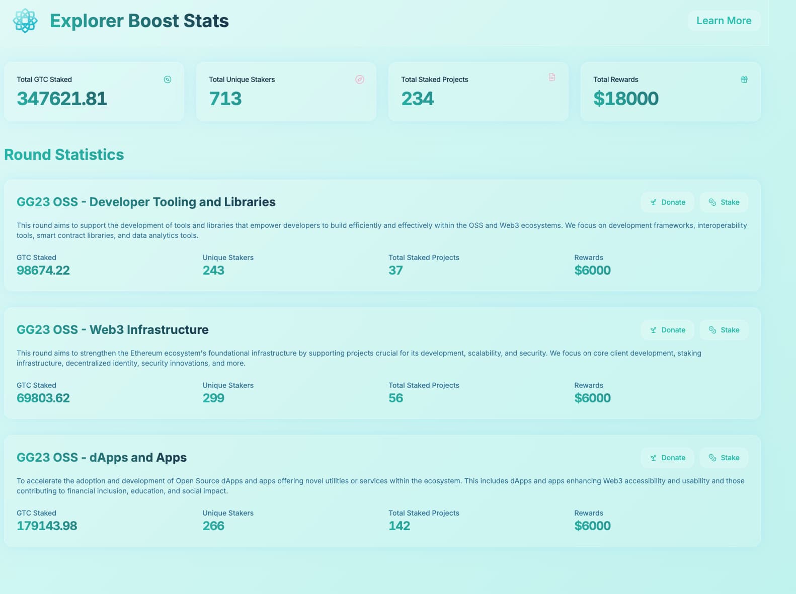Click the $18000 total rewards value
The width and height of the screenshot is (796, 594).
pos(626,99)
